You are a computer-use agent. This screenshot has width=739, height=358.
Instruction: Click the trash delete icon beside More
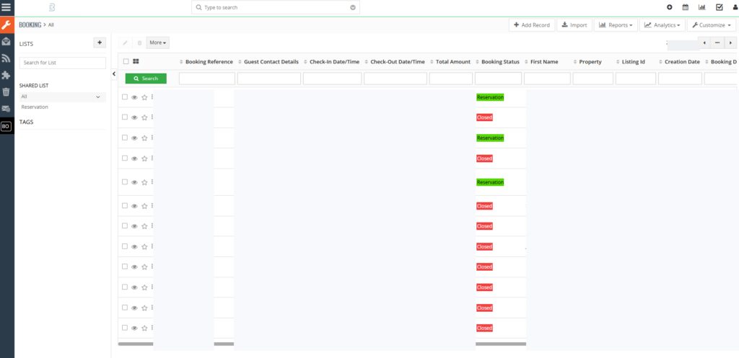pos(139,42)
